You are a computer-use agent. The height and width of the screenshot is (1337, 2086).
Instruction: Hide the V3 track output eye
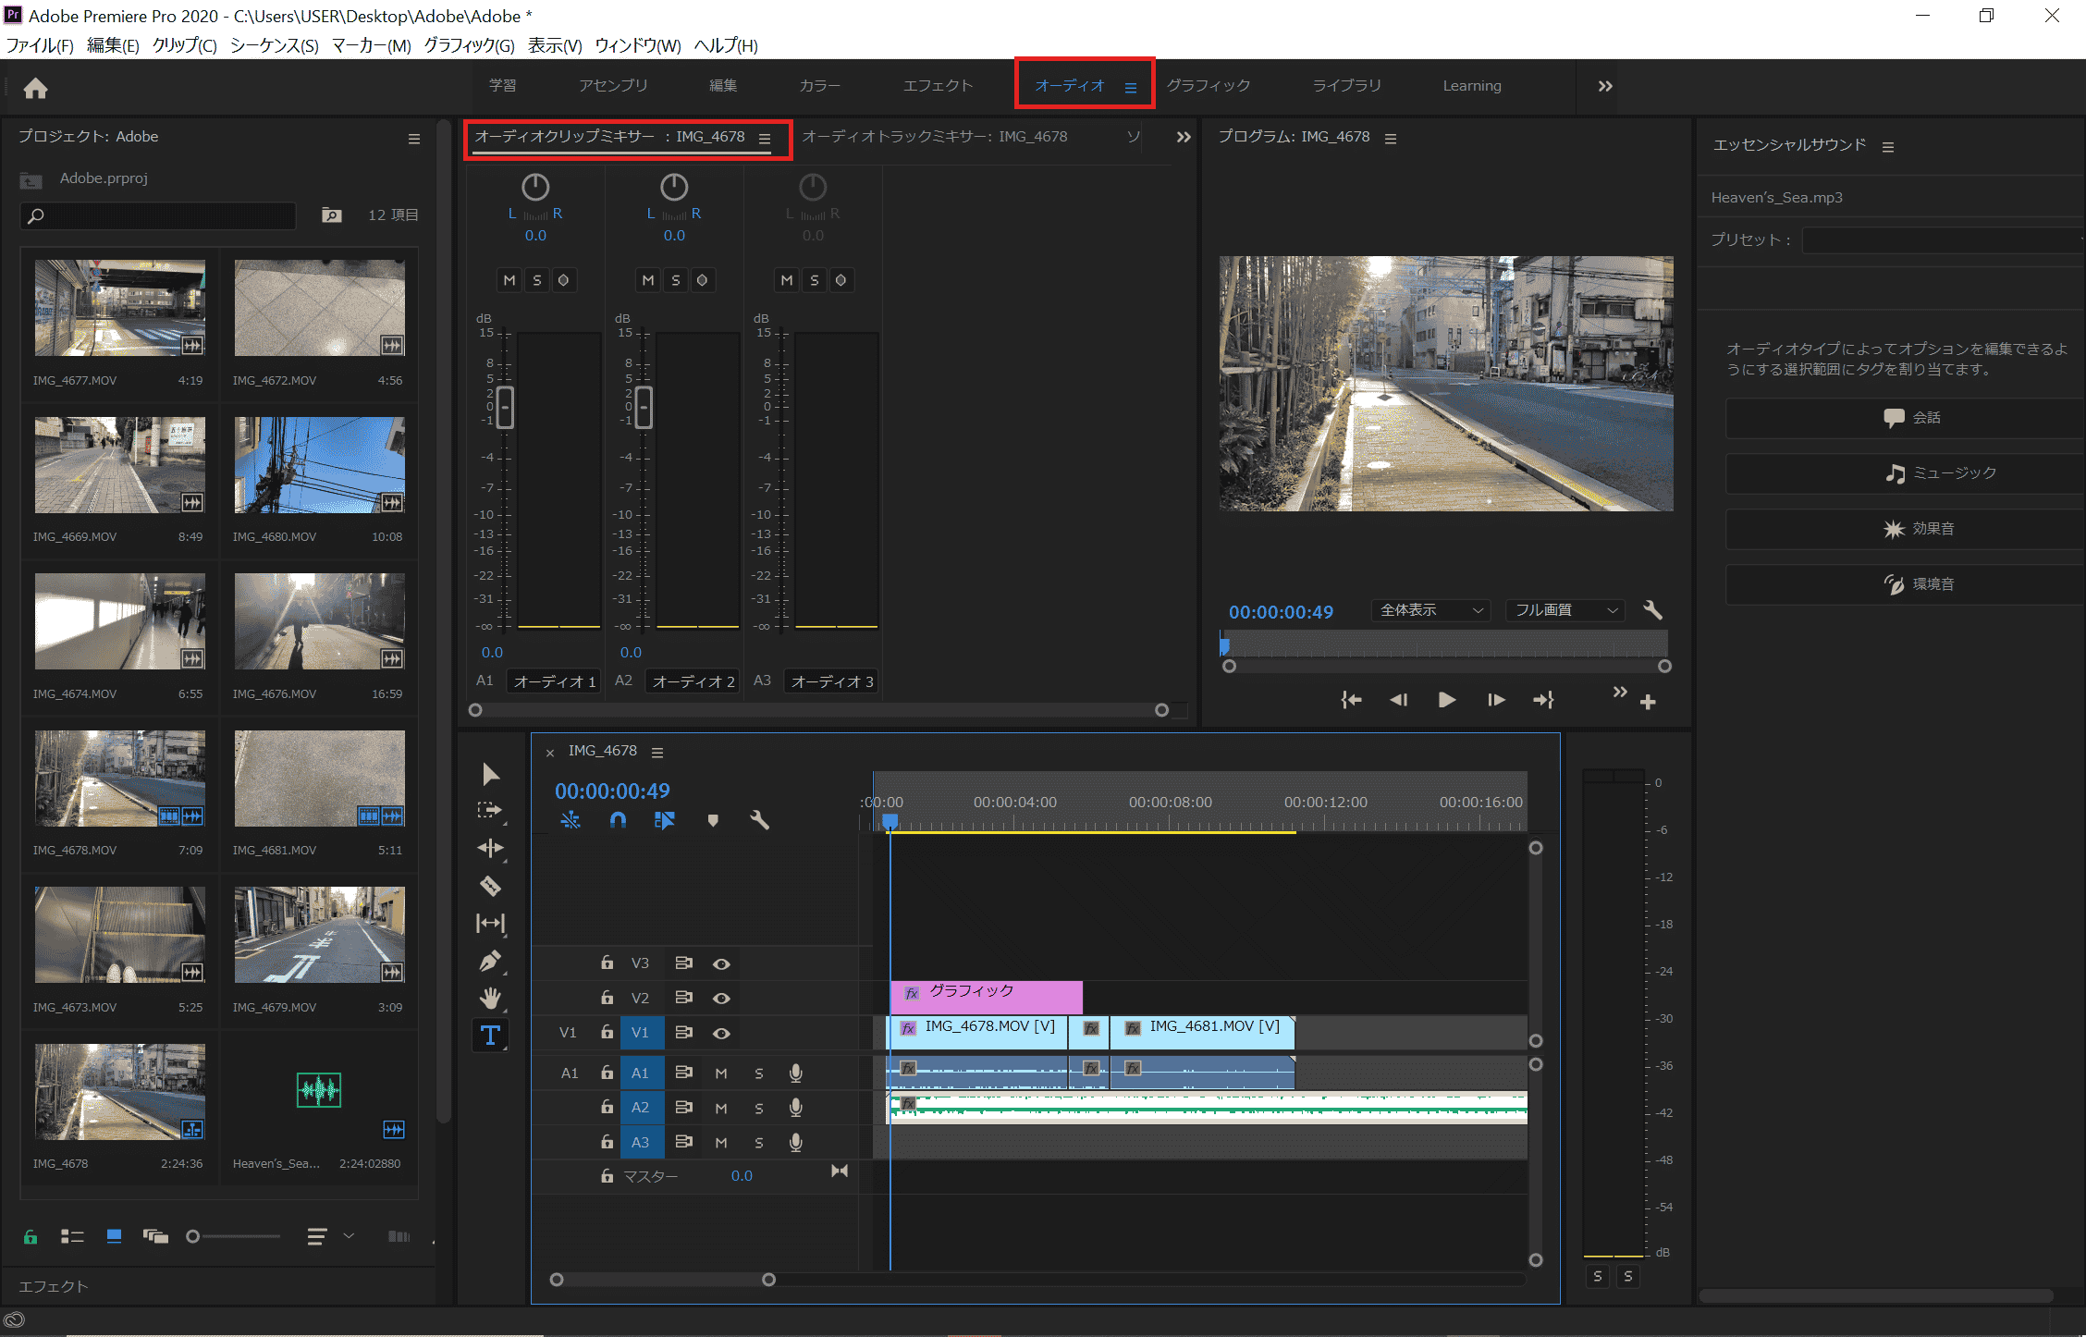pyautogui.click(x=721, y=963)
